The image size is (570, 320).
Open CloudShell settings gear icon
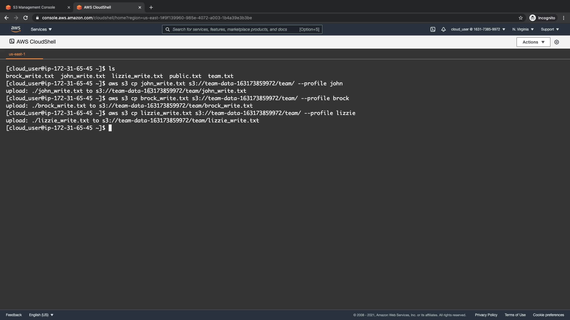coord(557,42)
